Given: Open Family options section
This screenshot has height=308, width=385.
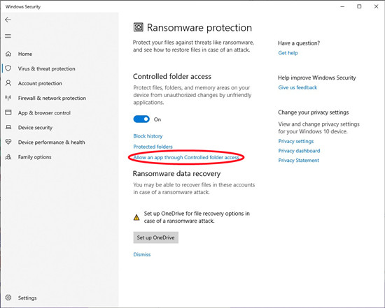Looking at the screenshot, I should (x=34, y=157).
